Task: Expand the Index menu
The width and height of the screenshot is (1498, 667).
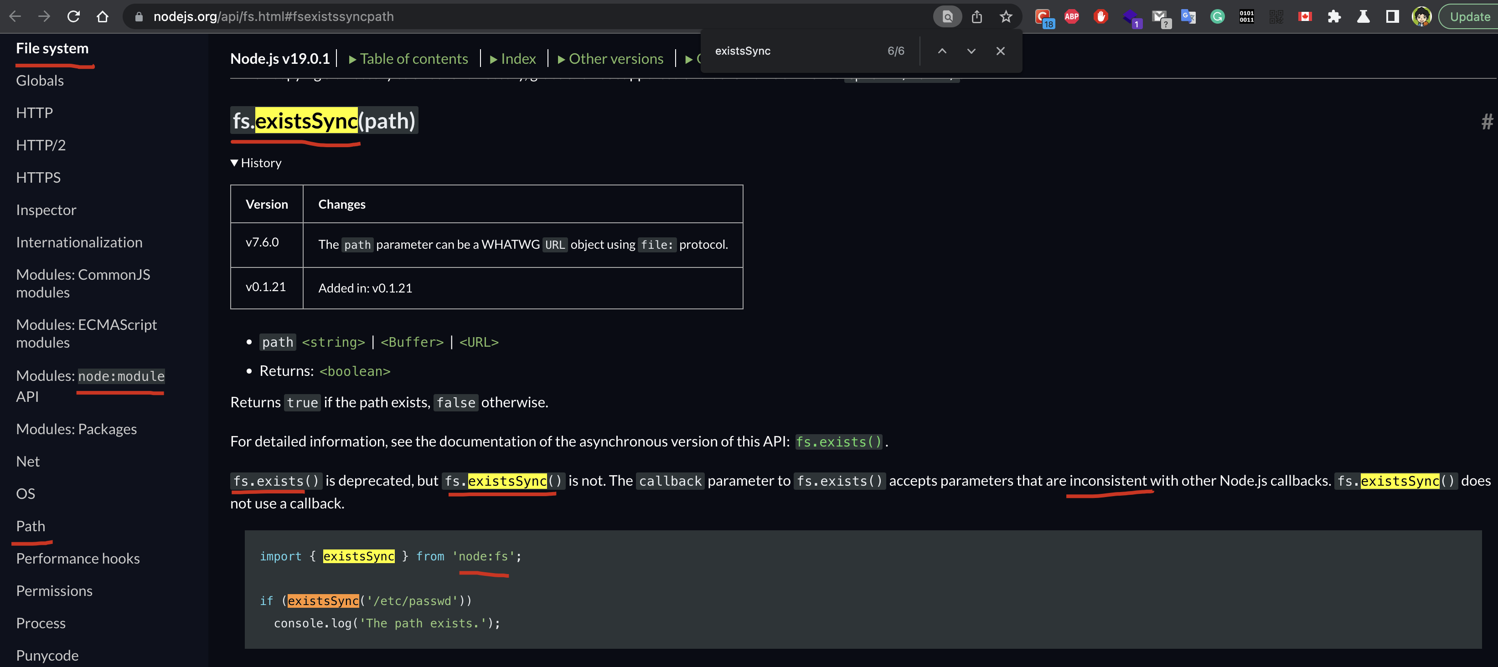Action: pos(513,59)
